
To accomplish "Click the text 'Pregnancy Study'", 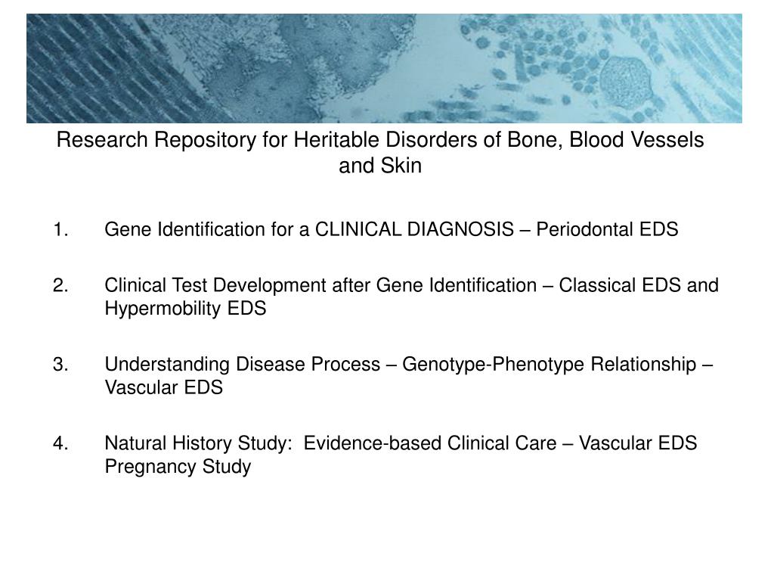I will [x=178, y=466].
